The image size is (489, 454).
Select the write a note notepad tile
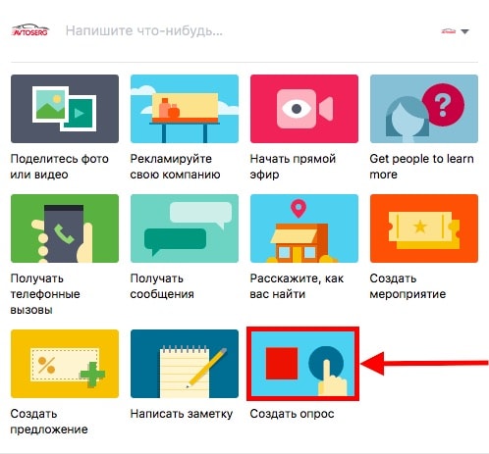click(x=185, y=364)
